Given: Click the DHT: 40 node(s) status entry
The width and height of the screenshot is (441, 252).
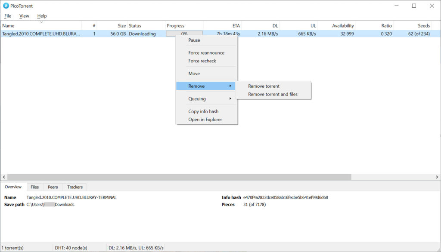Looking at the screenshot, I should pos(71,248).
